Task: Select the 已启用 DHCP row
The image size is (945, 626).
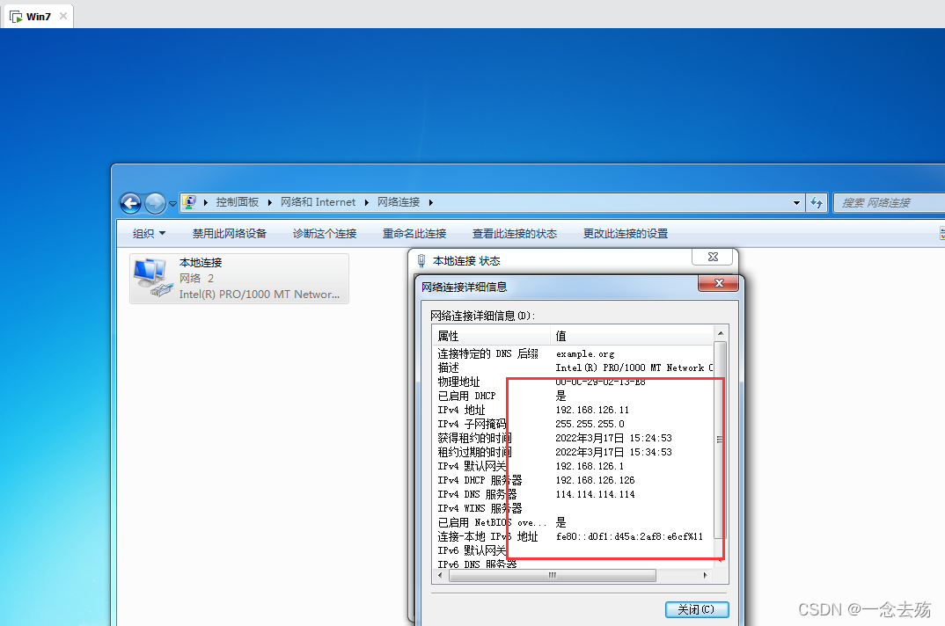Action: tap(573, 396)
